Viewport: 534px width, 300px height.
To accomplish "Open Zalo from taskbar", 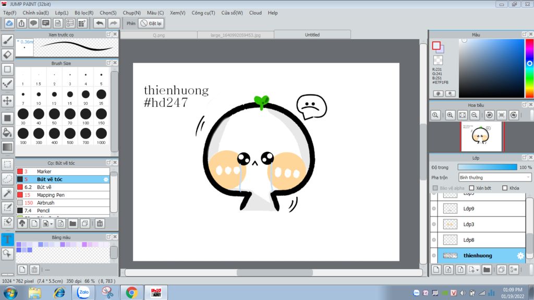I will (83, 293).
